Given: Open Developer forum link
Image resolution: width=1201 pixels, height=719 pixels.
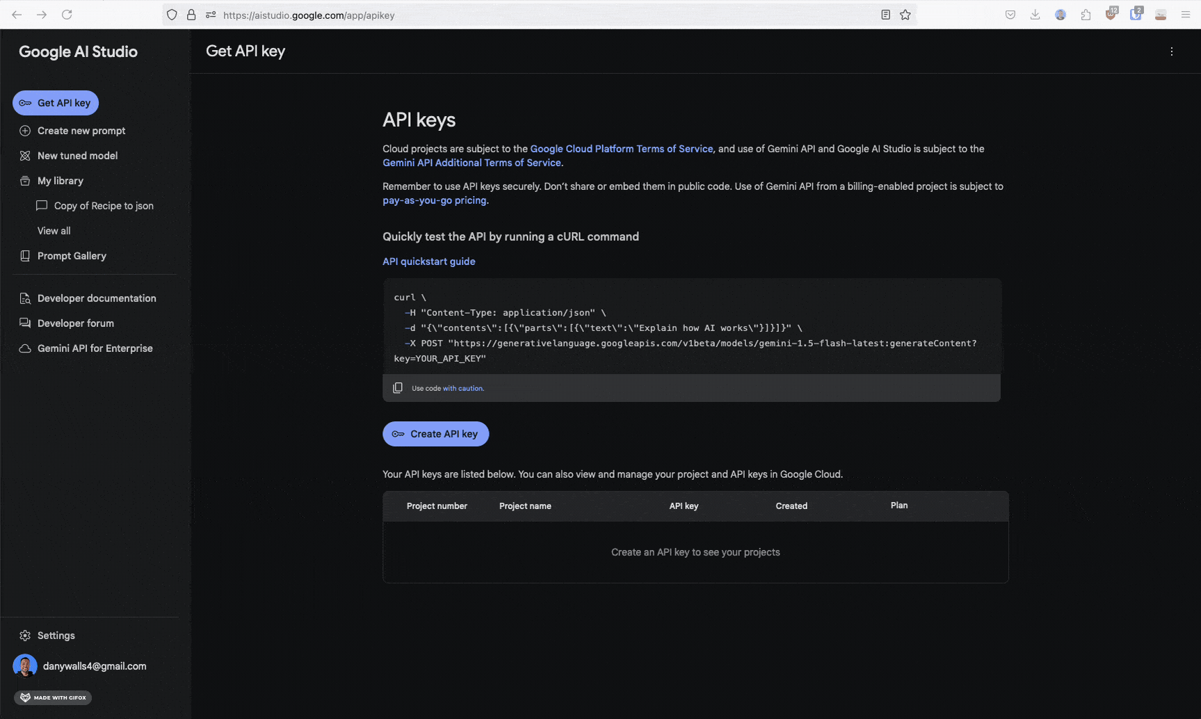Looking at the screenshot, I should click(76, 323).
